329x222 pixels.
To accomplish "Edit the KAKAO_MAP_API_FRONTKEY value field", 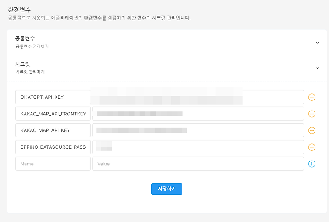I will tap(198, 114).
